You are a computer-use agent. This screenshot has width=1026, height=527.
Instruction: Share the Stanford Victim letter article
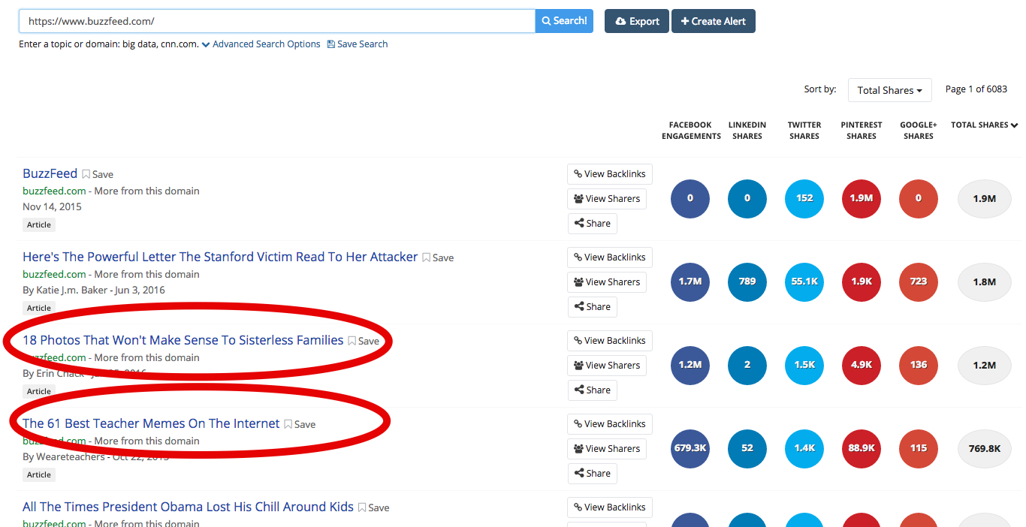[x=592, y=307]
